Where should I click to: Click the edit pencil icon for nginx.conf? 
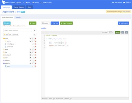click(33, 47)
